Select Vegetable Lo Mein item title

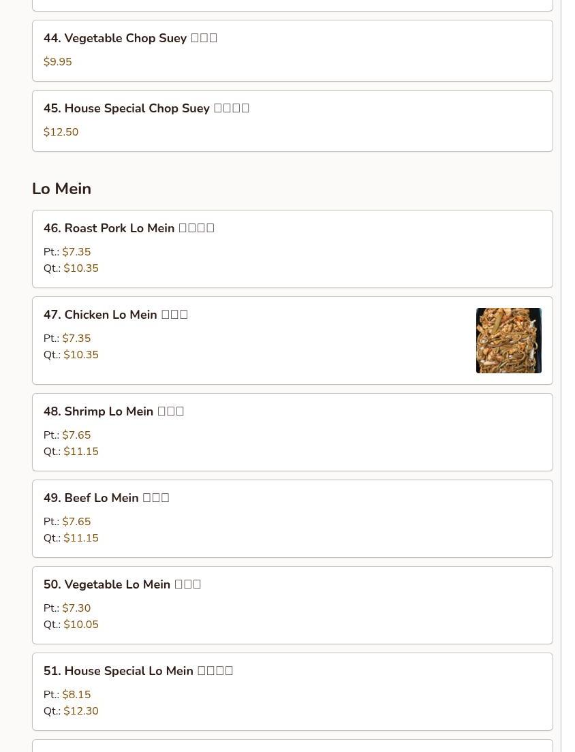coord(122,584)
